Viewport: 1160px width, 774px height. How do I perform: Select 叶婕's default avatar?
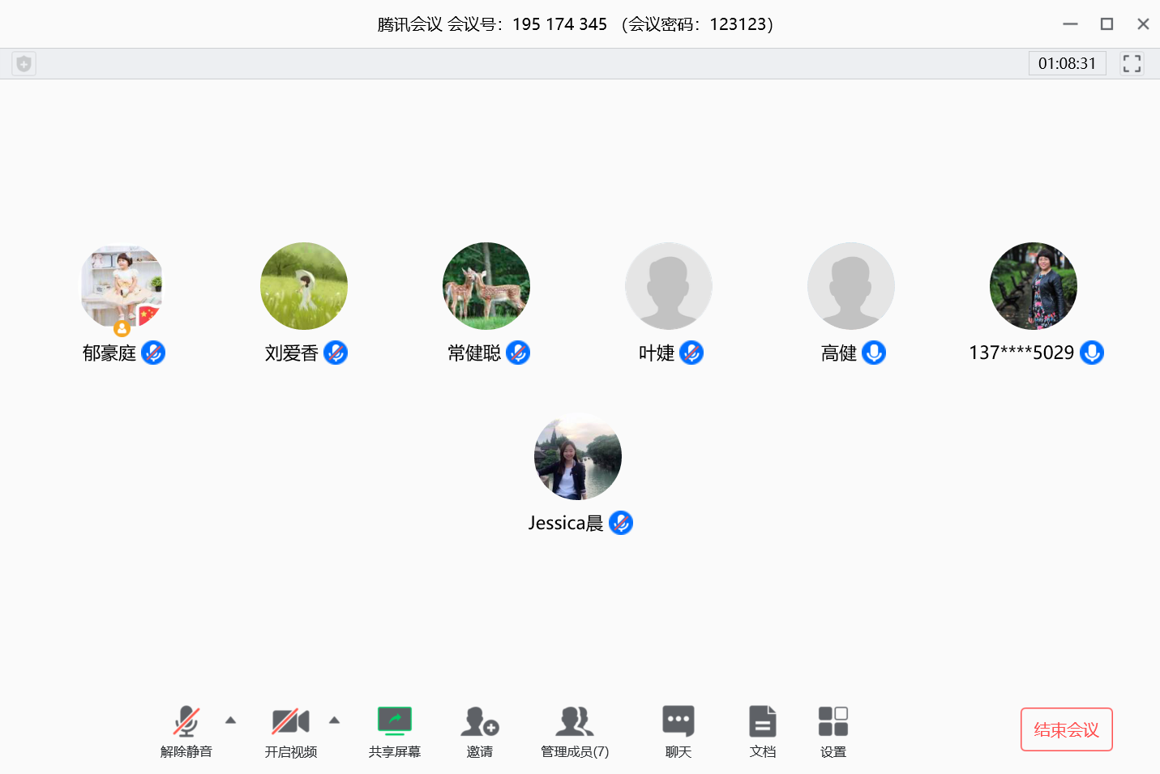click(669, 286)
